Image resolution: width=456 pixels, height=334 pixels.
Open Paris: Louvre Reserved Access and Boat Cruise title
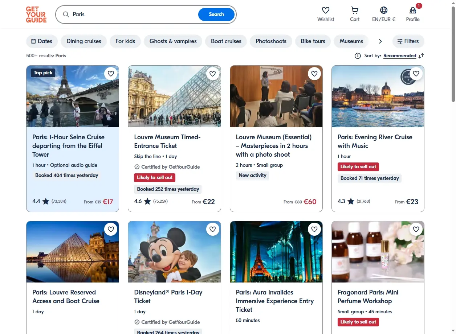pyautogui.click(x=66, y=297)
